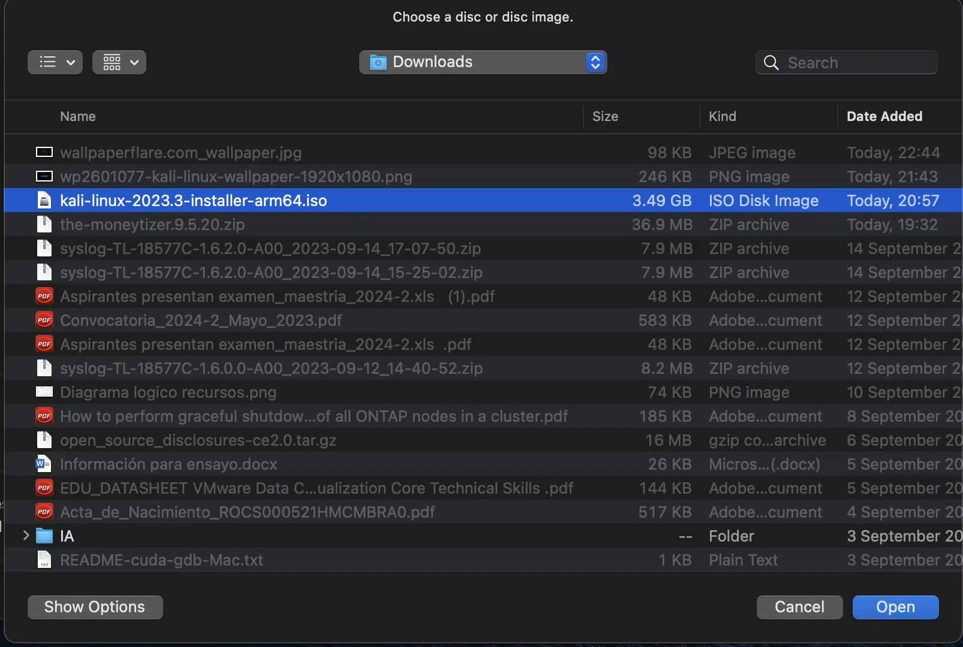Open the list view options dropdown
Viewport: 963px width, 647px height.
(55, 62)
